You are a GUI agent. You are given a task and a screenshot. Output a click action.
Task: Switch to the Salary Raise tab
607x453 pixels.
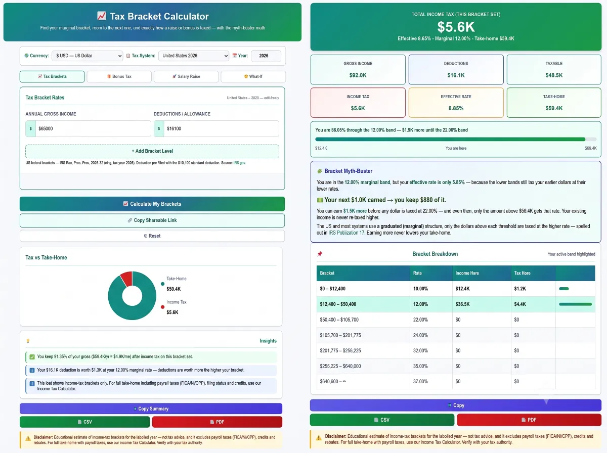(x=186, y=76)
